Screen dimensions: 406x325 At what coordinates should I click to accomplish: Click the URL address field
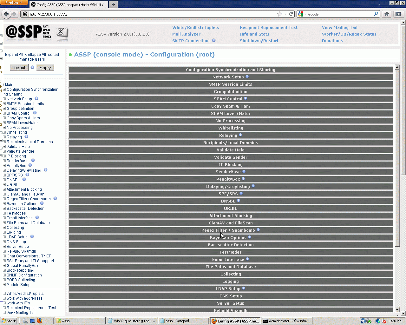pos(152,14)
